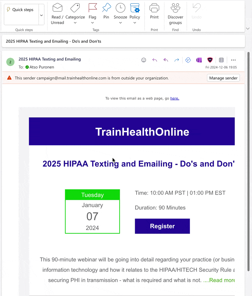The image size is (252, 296).
Task: Click the red shield add-in icon
Action: coord(210,60)
